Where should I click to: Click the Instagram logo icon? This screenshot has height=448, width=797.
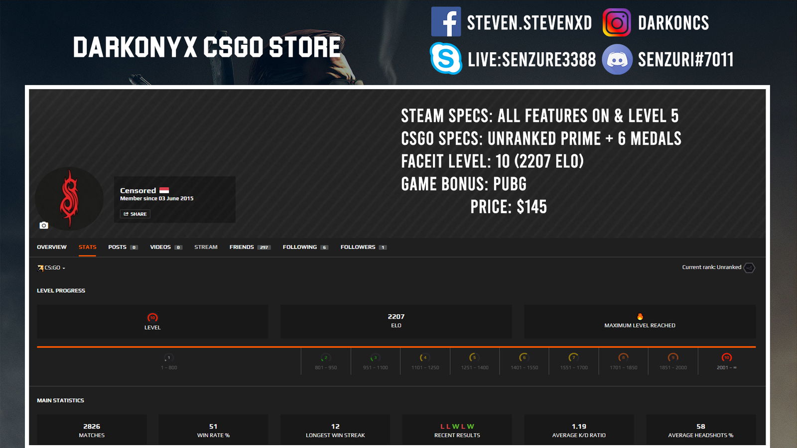point(617,22)
